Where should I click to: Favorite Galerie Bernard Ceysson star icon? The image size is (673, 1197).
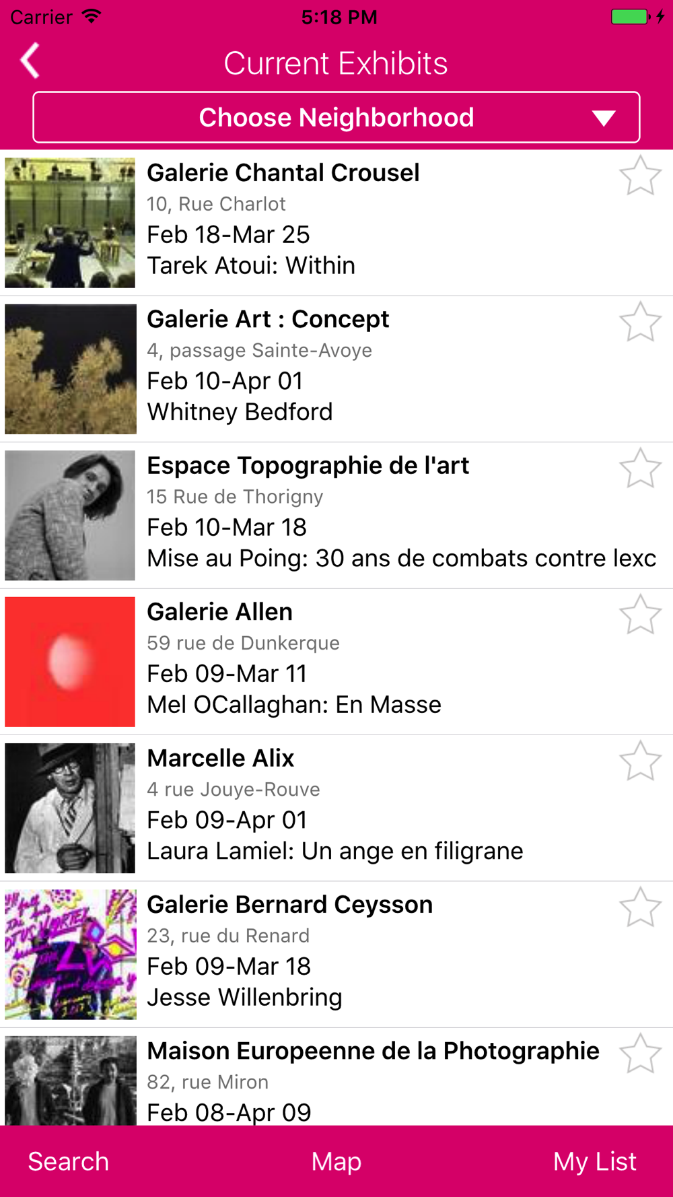(x=640, y=908)
